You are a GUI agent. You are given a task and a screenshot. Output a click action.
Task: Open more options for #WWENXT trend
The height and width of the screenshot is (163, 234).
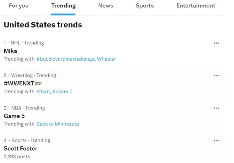217,76
